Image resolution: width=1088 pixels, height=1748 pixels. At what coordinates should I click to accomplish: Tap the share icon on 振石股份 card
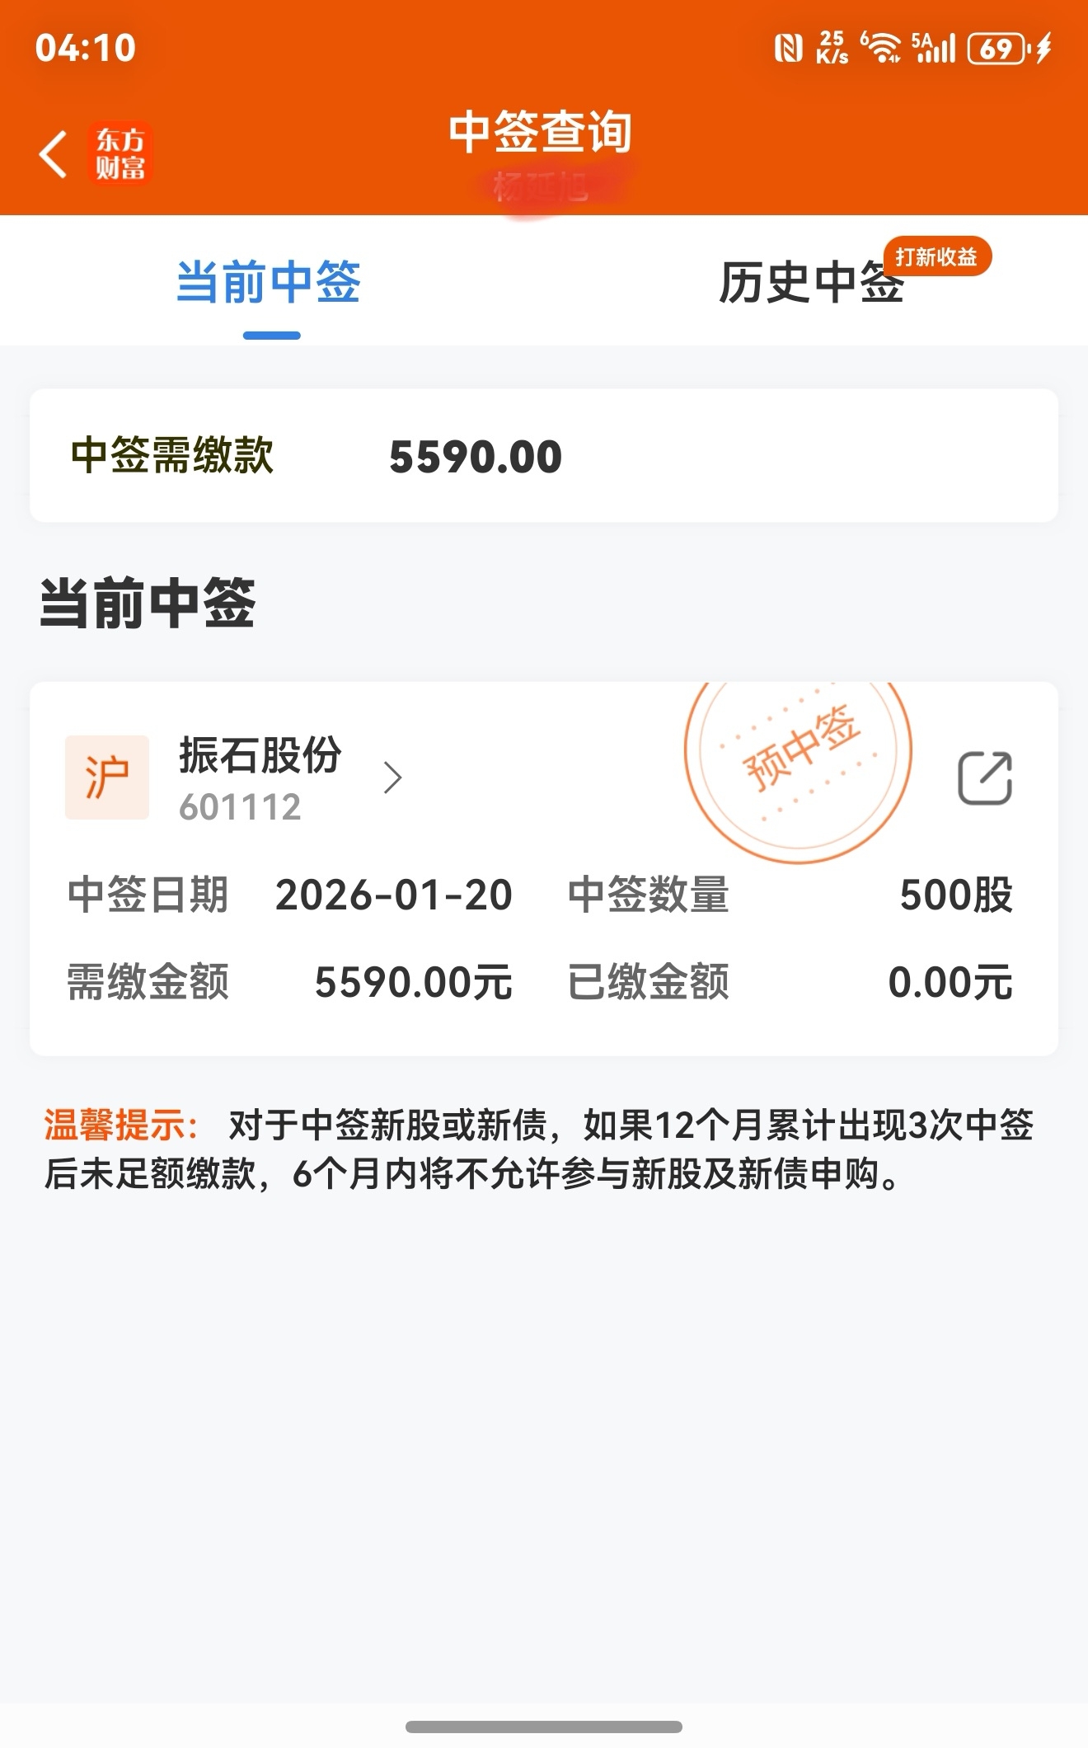[x=985, y=778]
